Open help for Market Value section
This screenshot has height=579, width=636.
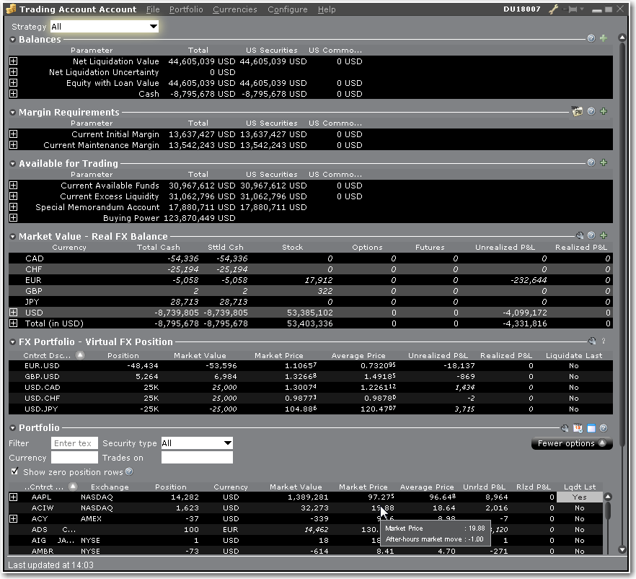pos(591,235)
